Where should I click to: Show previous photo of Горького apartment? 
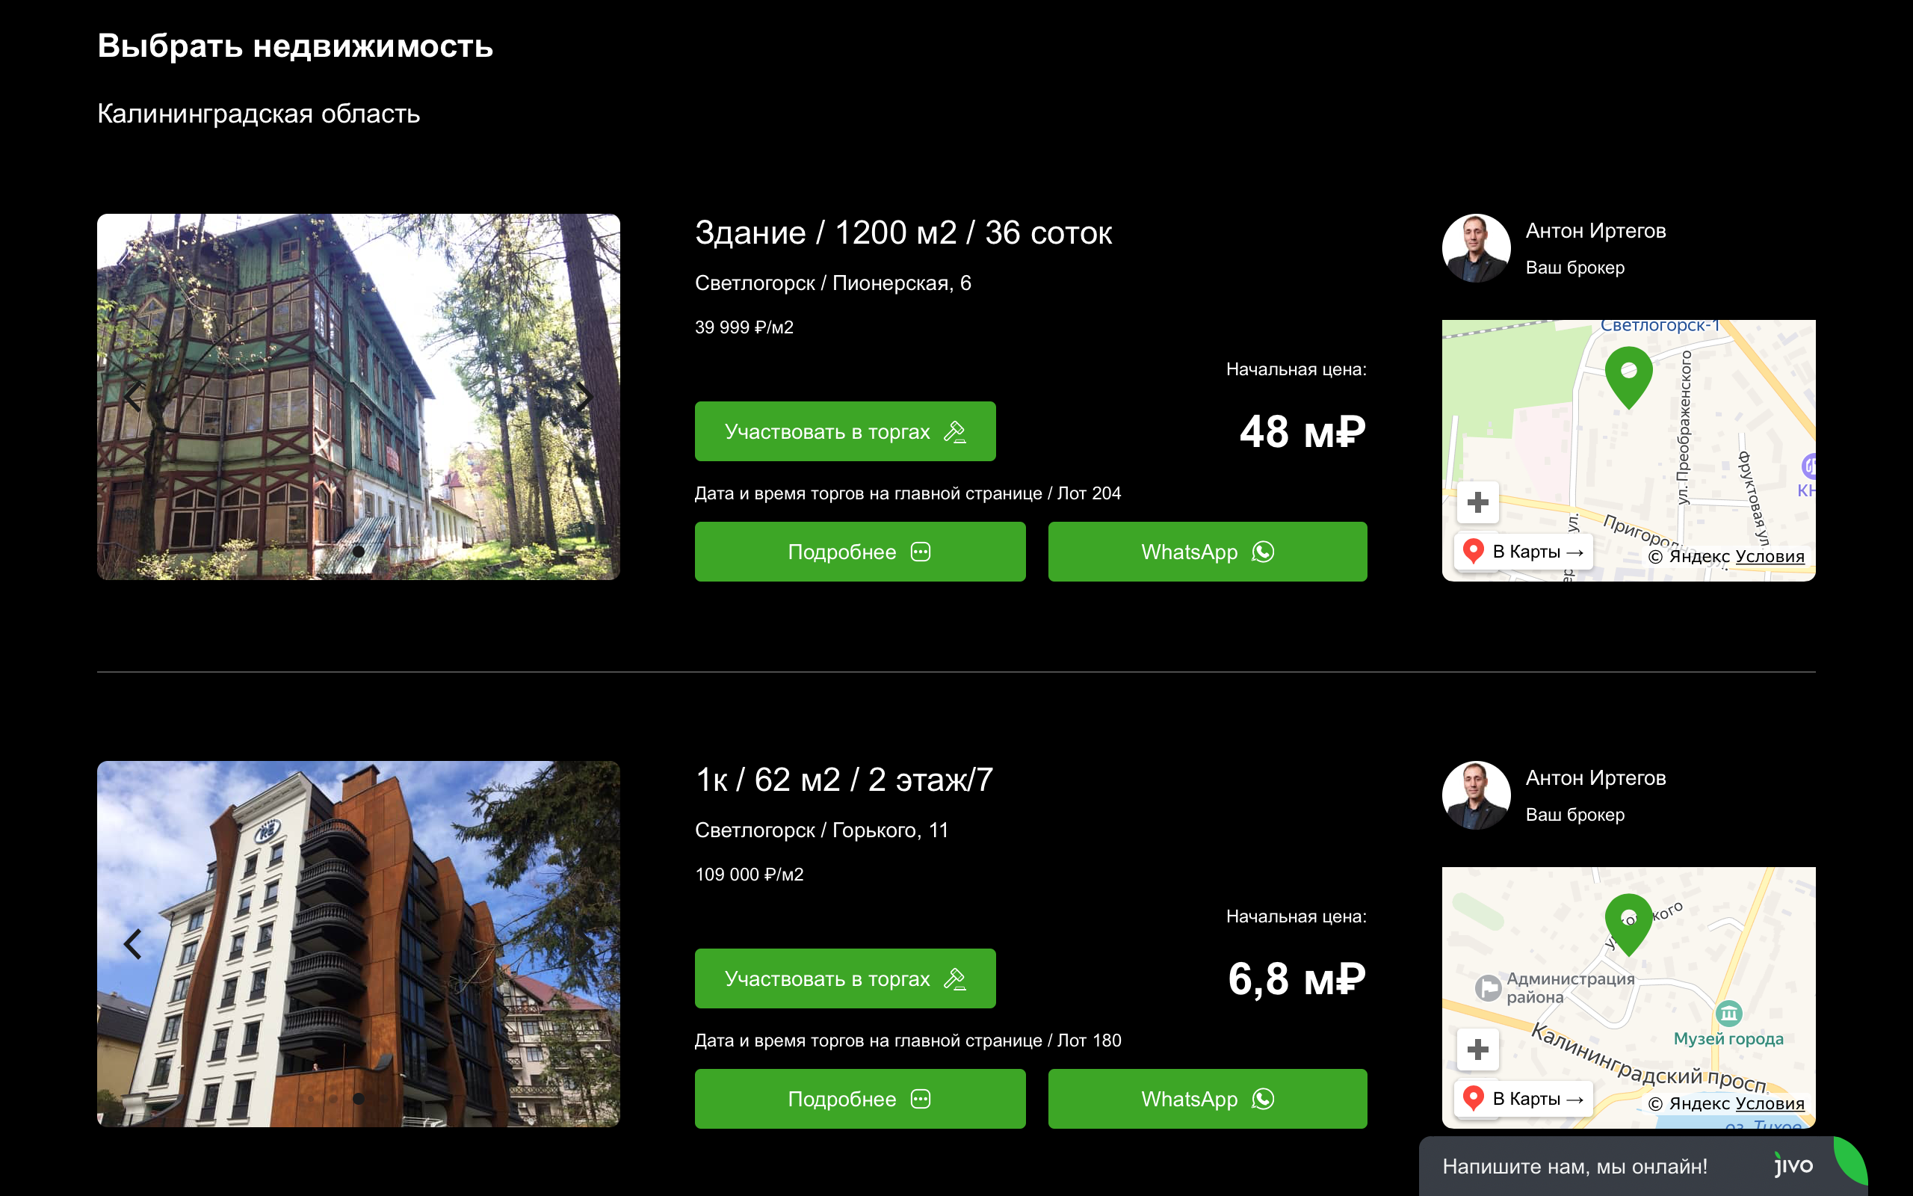133,943
